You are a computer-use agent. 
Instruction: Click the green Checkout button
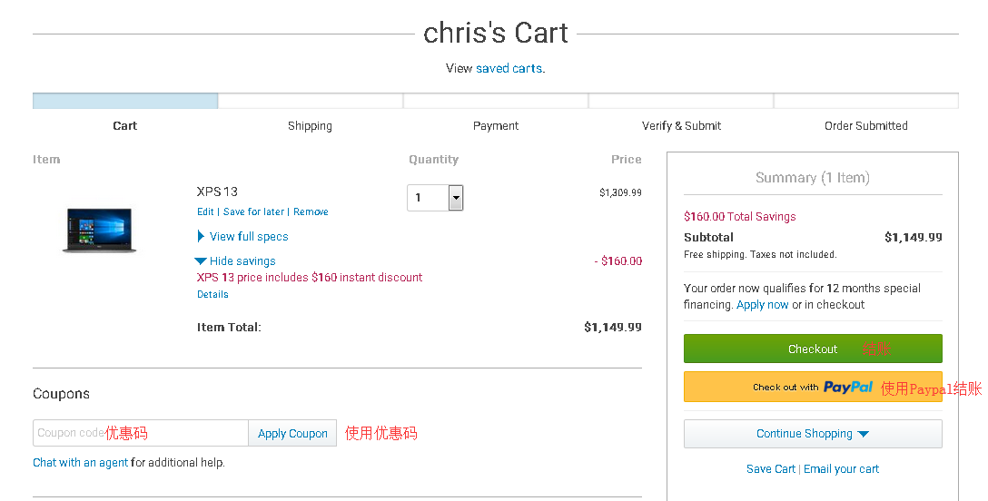(x=812, y=349)
